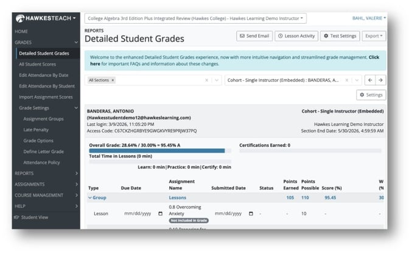Open the submitted date calendar picker icon
Image resolution: width=412 pixels, height=254 pixels.
251,214
